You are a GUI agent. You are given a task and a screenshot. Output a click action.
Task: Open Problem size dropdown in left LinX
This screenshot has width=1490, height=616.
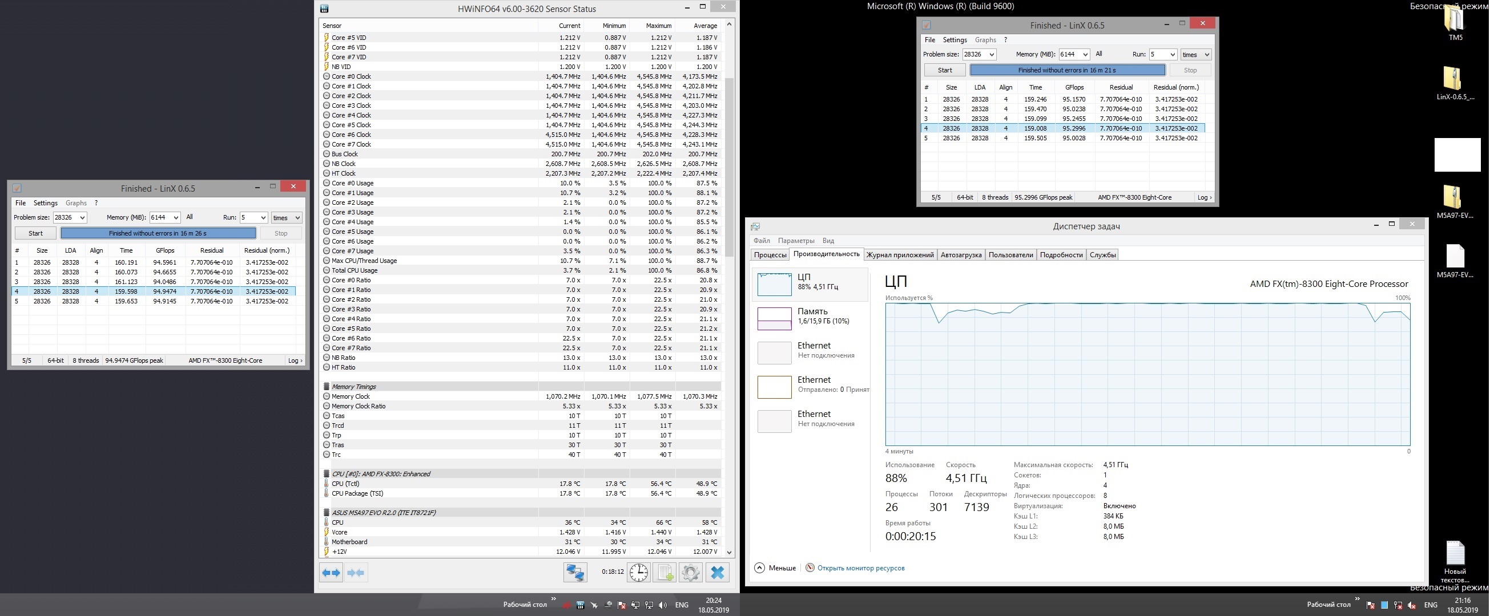click(x=82, y=218)
